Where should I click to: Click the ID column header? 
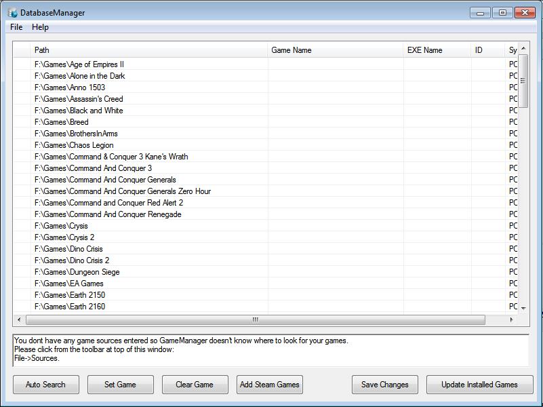(488, 50)
